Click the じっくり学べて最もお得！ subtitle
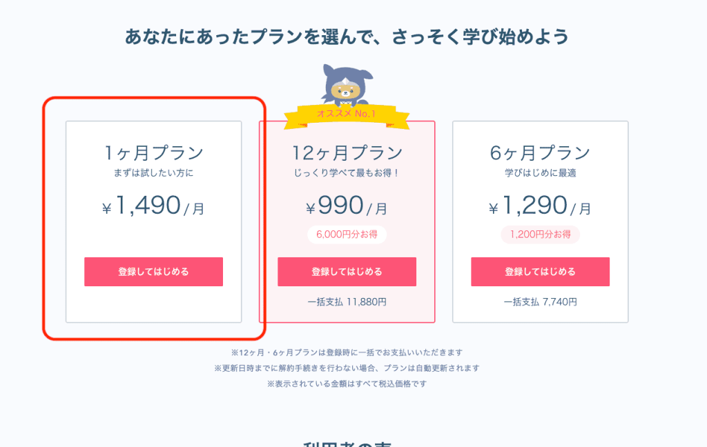 [x=347, y=172]
